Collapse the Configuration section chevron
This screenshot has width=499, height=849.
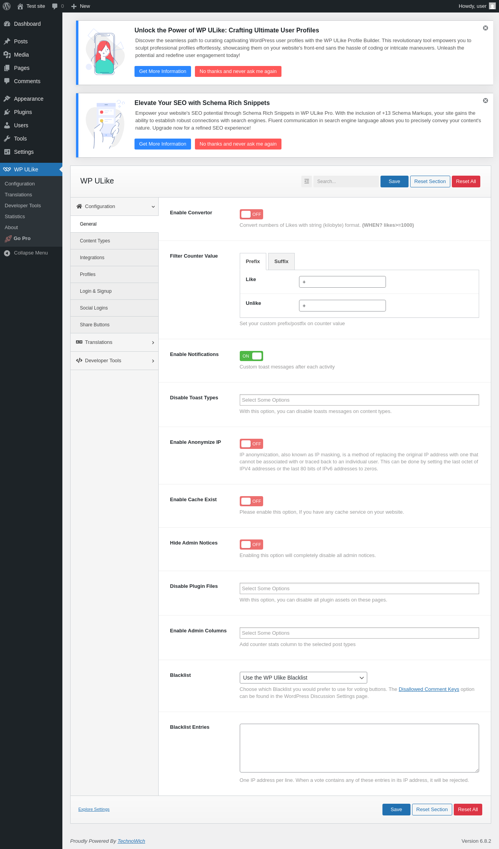tap(153, 207)
